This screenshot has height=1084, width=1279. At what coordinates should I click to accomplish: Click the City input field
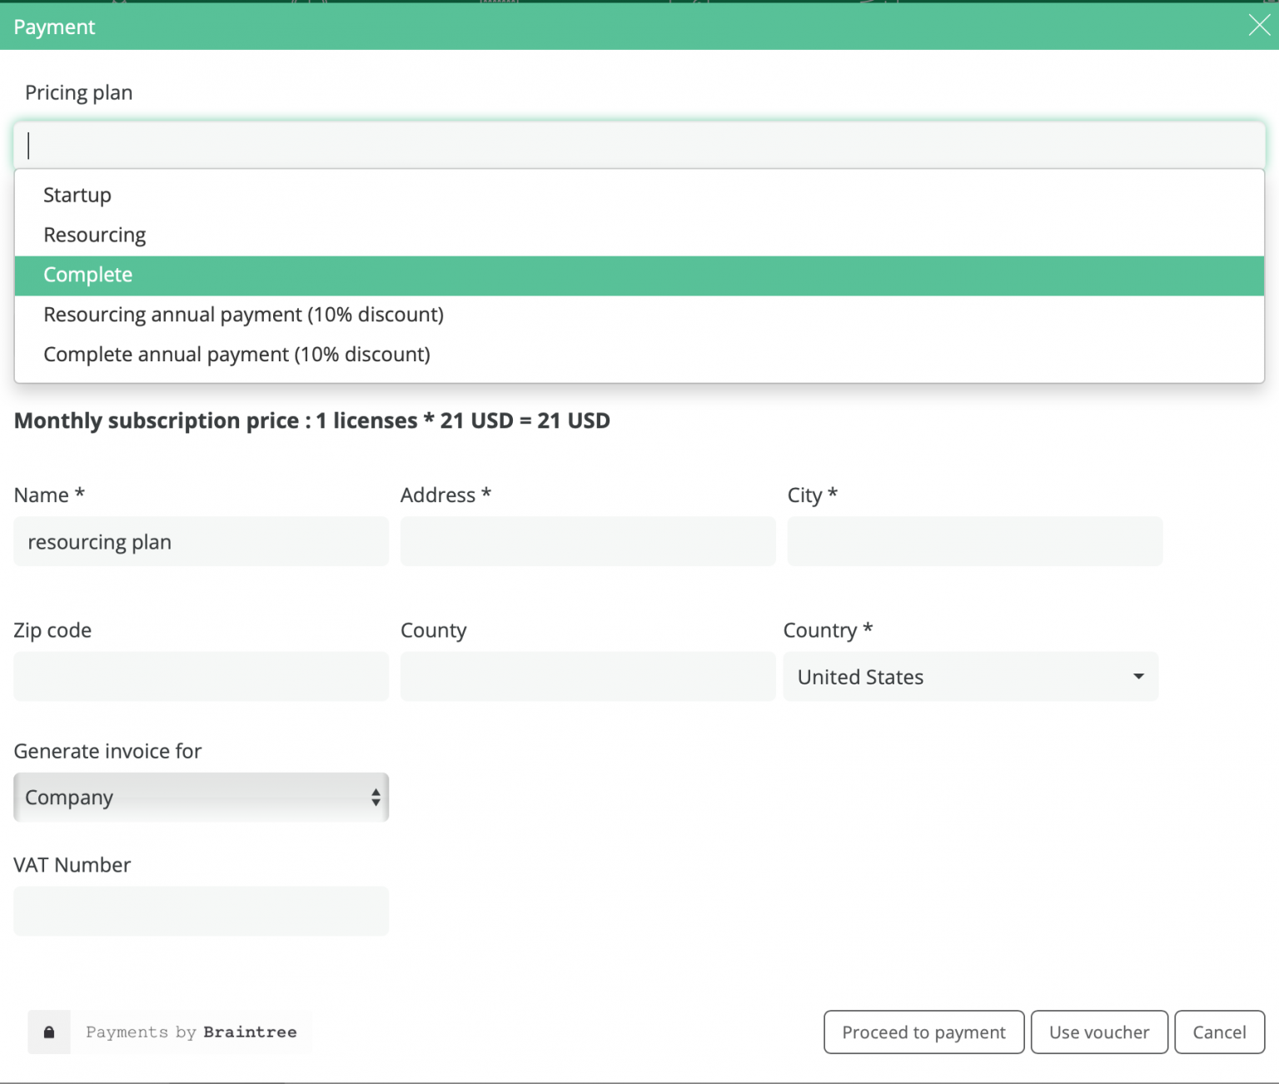tap(974, 542)
